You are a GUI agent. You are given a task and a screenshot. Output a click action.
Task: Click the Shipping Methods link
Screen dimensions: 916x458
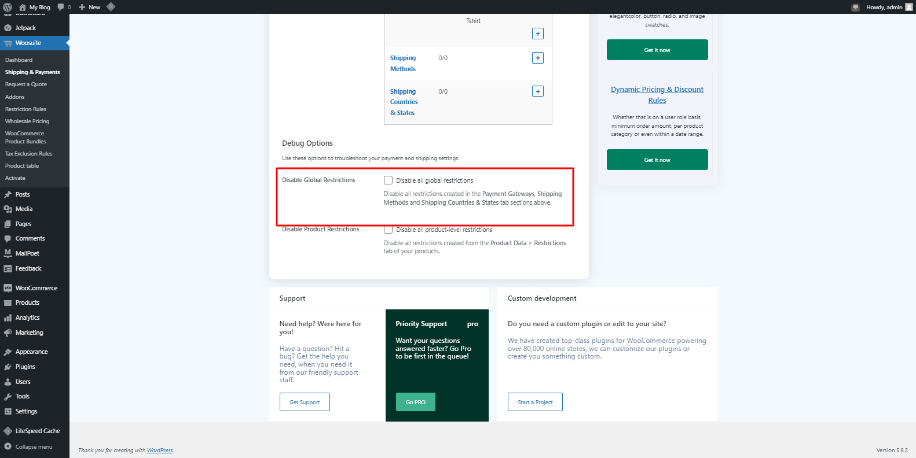(403, 63)
